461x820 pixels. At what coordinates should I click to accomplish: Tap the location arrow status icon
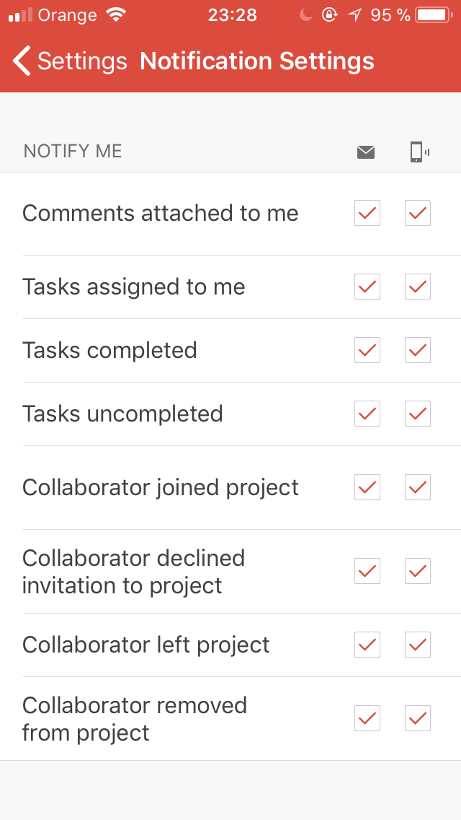tap(355, 15)
